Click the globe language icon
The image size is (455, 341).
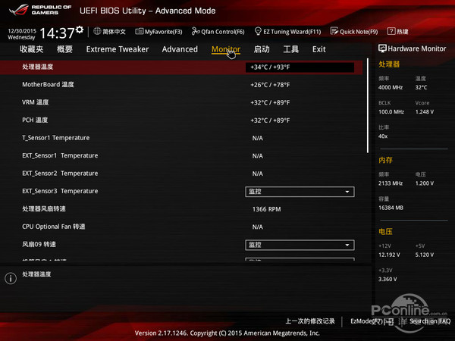point(97,31)
